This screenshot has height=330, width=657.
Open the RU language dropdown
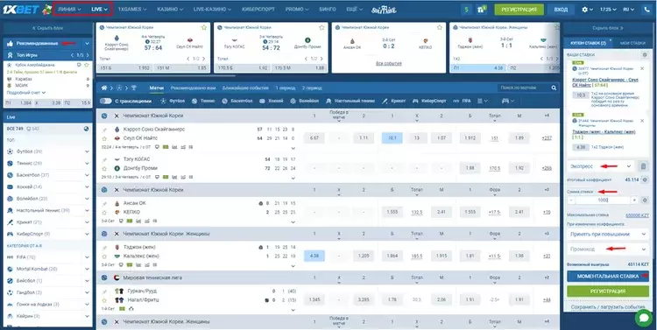[x=629, y=10]
